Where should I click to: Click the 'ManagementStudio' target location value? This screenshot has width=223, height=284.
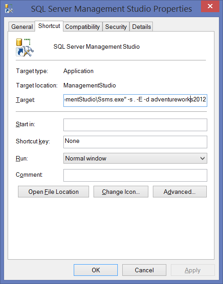(89, 85)
